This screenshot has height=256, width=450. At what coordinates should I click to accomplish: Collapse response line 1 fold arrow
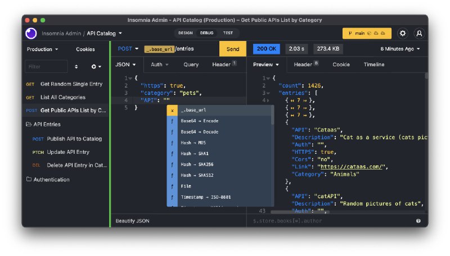(268, 78)
